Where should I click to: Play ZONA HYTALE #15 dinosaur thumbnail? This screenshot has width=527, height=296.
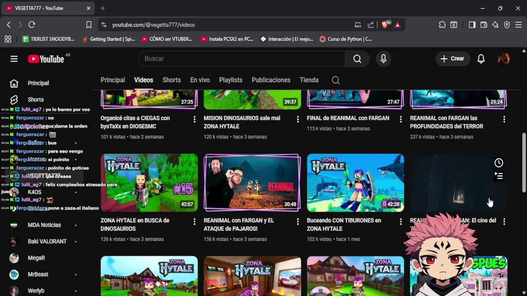(149, 183)
